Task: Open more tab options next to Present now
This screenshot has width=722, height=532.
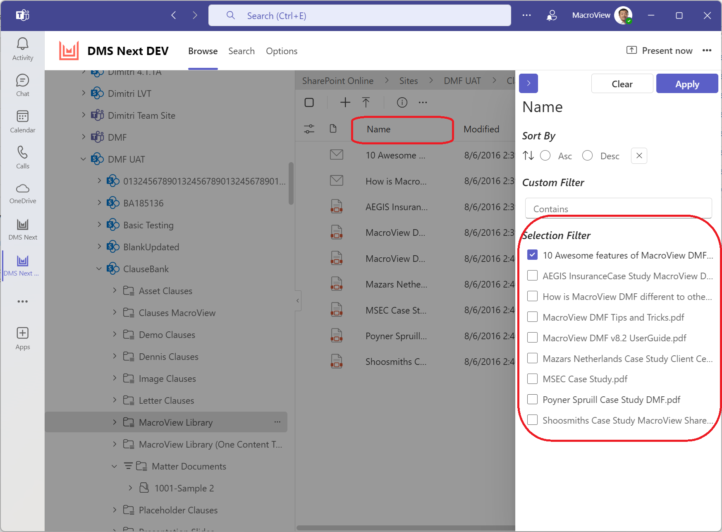Action: [x=707, y=50]
